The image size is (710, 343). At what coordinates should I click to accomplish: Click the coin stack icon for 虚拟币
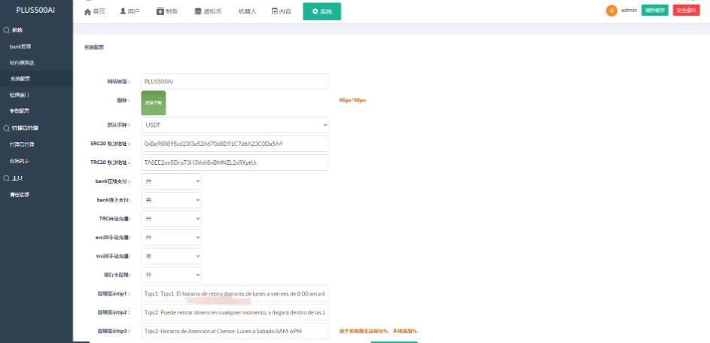(198, 12)
